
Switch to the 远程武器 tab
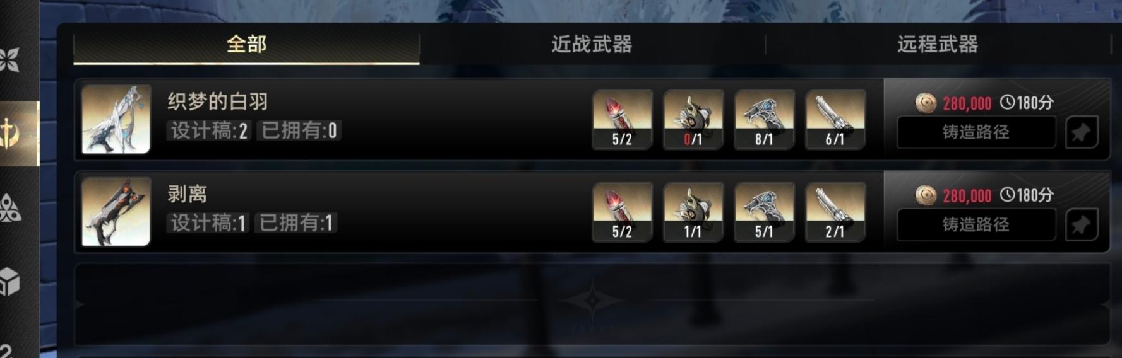point(938,44)
